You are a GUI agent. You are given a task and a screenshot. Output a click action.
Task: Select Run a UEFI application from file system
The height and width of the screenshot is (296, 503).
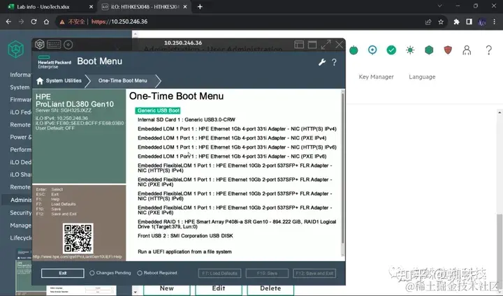(184, 252)
